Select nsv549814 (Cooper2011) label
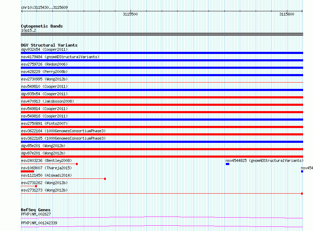 point(44,109)
